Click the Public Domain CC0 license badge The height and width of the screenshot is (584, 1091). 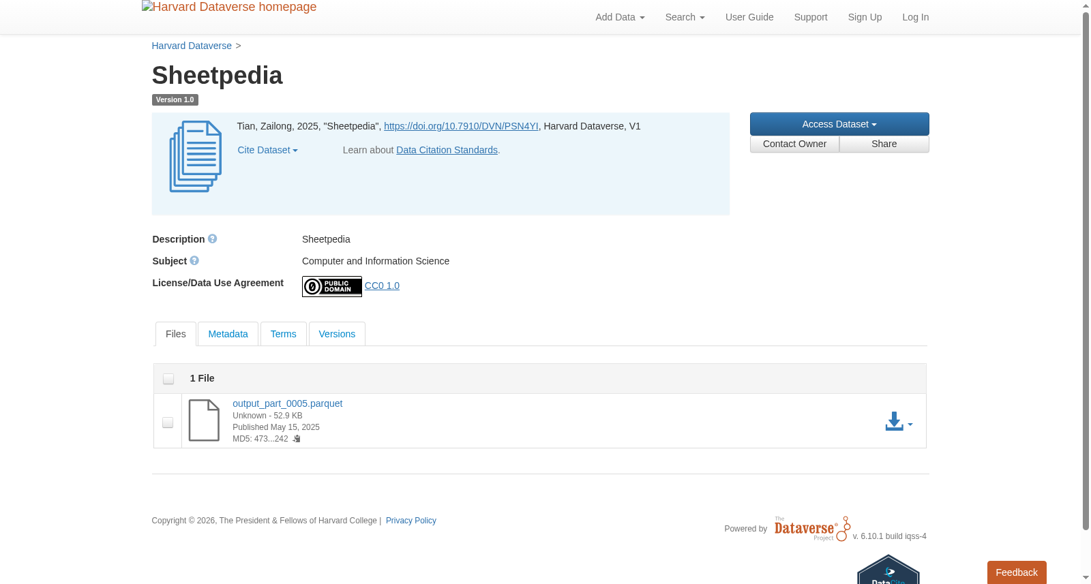pyautogui.click(x=332, y=286)
